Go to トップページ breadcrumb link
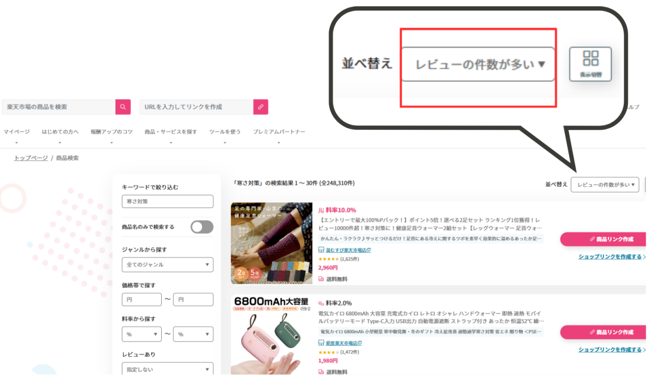Image resolution: width=672 pixels, height=378 pixels. [31, 158]
